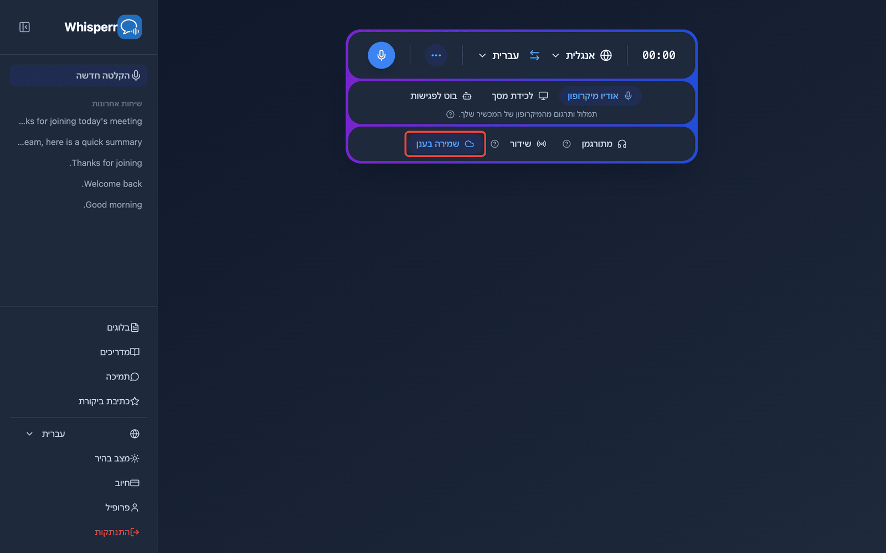886x553 pixels.
Task: Click the help icon next to מתורגמן
Action: pyautogui.click(x=566, y=144)
